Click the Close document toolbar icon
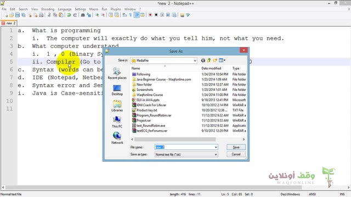Viewport: 351px width, 197px height. click(x=29, y=15)
